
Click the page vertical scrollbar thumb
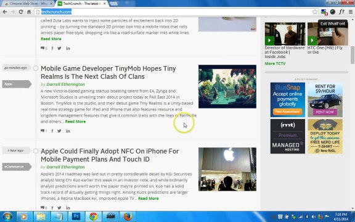[353, 55]
